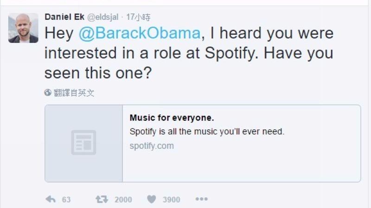The width and height of the screenshot is (371, 208).
Task: Click the card description about Spotify music
Action: [207, 132]
